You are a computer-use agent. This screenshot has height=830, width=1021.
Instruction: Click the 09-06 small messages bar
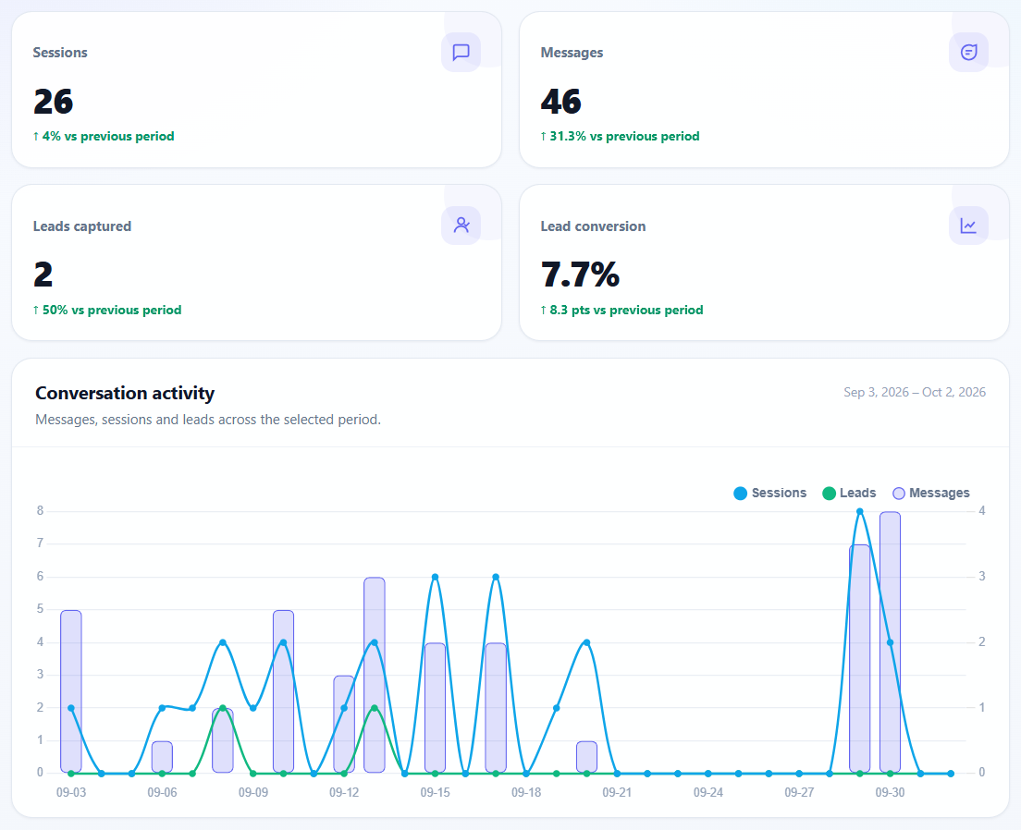[x=162, y=757]
